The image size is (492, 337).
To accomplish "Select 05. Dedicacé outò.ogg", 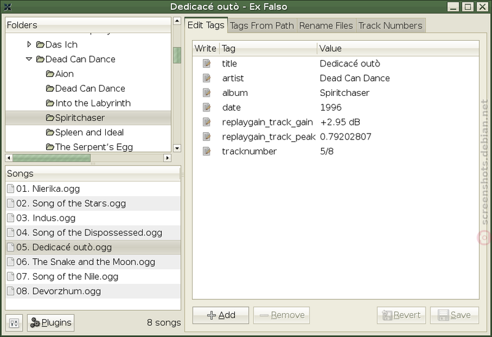I will [x=93, y=247].
